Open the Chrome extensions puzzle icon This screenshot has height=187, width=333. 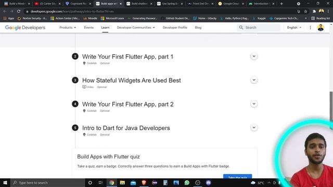(314, 11)
